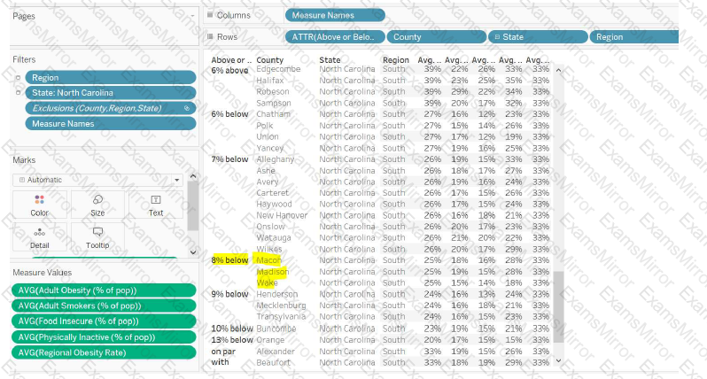This screenshot has height=379, width=707.
Task: Click the Columns shelf icon
Action: point(210,15)
